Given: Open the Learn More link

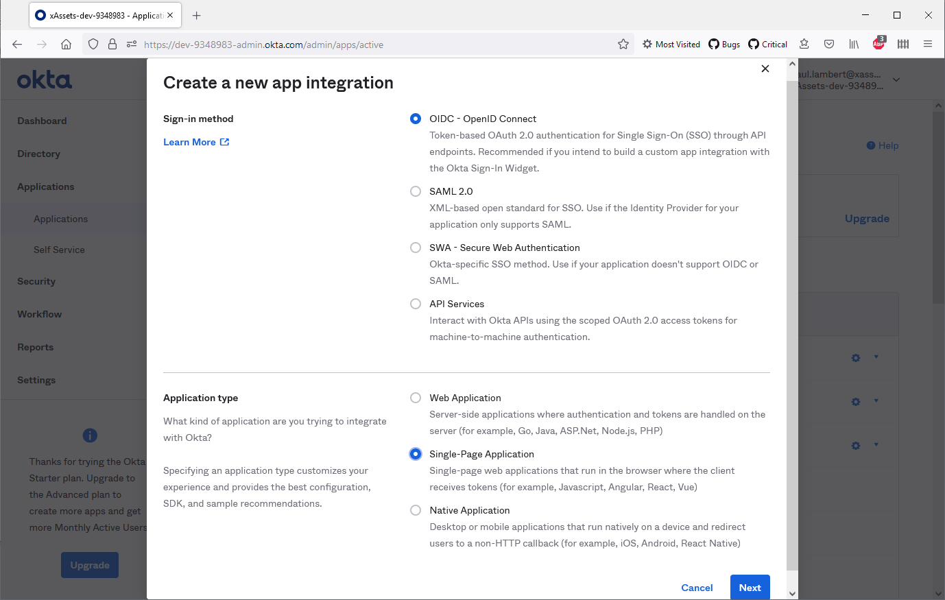Looking at the screenshot, I should coord(191,141).
